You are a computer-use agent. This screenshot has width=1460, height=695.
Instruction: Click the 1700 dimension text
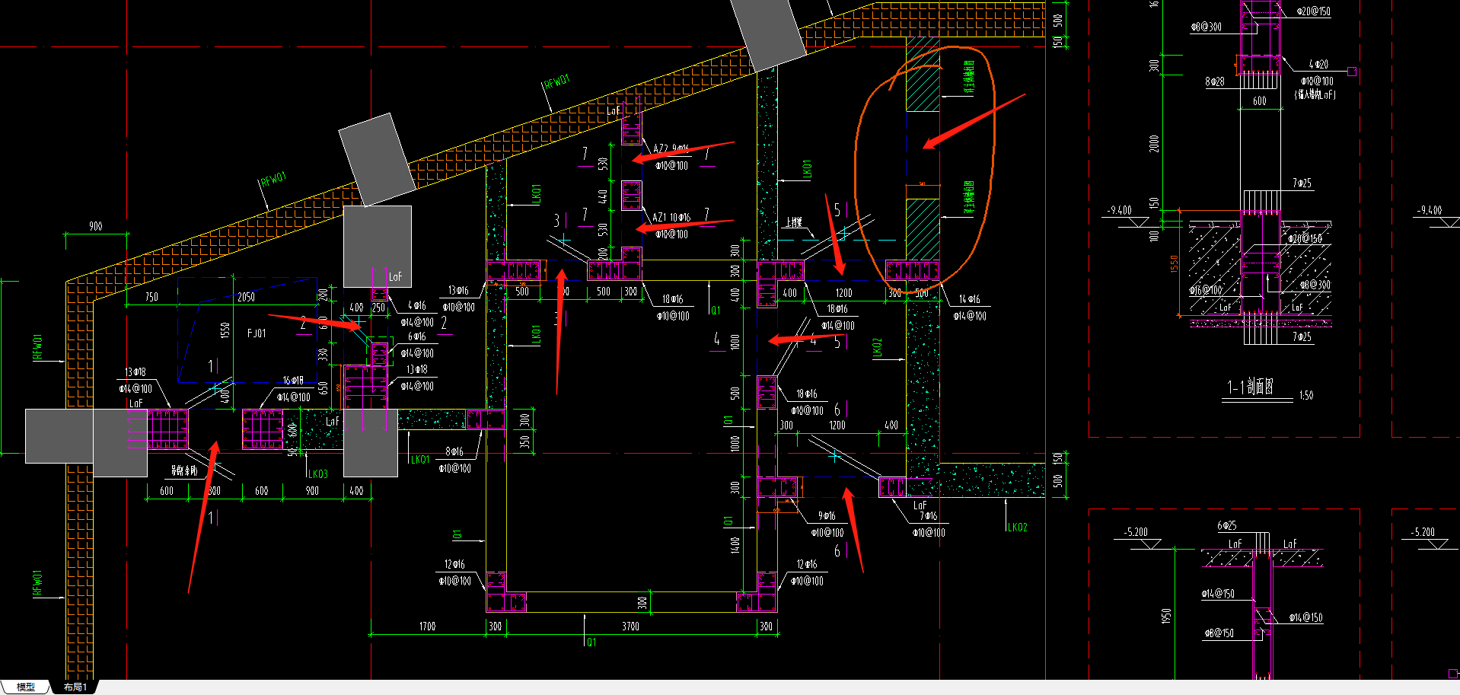coord(428,626)
